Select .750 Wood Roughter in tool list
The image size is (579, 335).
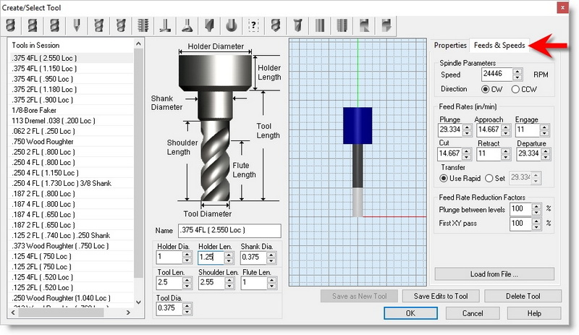pos(43,143)
